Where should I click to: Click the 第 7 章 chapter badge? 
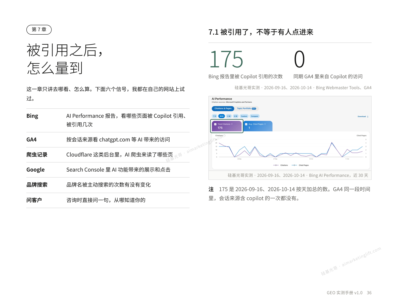(x=39, y=30)
